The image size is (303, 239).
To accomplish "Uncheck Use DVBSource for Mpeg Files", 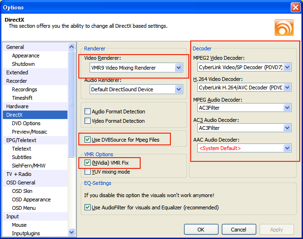I will (87, 140).
